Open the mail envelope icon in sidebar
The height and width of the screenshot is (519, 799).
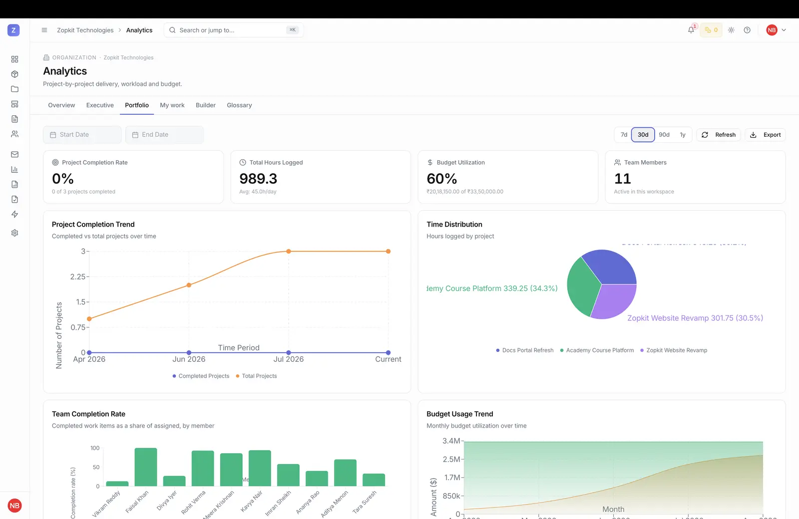[x=14, y=154]
